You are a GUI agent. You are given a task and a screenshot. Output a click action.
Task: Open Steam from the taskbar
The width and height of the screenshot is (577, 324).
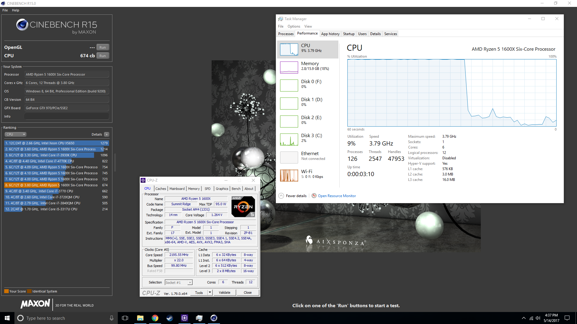[170, 318]
